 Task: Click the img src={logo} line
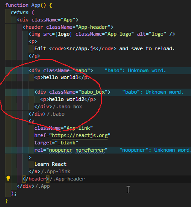click(x=102, y=34)
